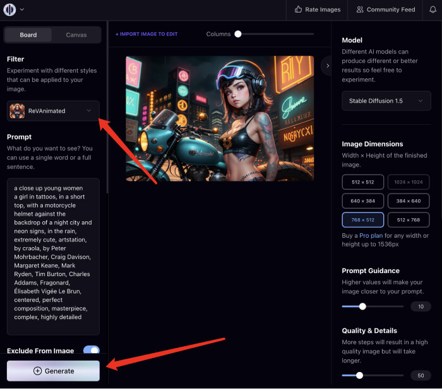442x389 pixels.
Task: Expand the chevron next to logo
Action: pyautogui.click(x=23, y=9)
